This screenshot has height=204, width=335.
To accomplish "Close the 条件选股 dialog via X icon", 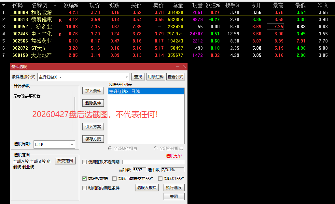I will coord(184,66).
